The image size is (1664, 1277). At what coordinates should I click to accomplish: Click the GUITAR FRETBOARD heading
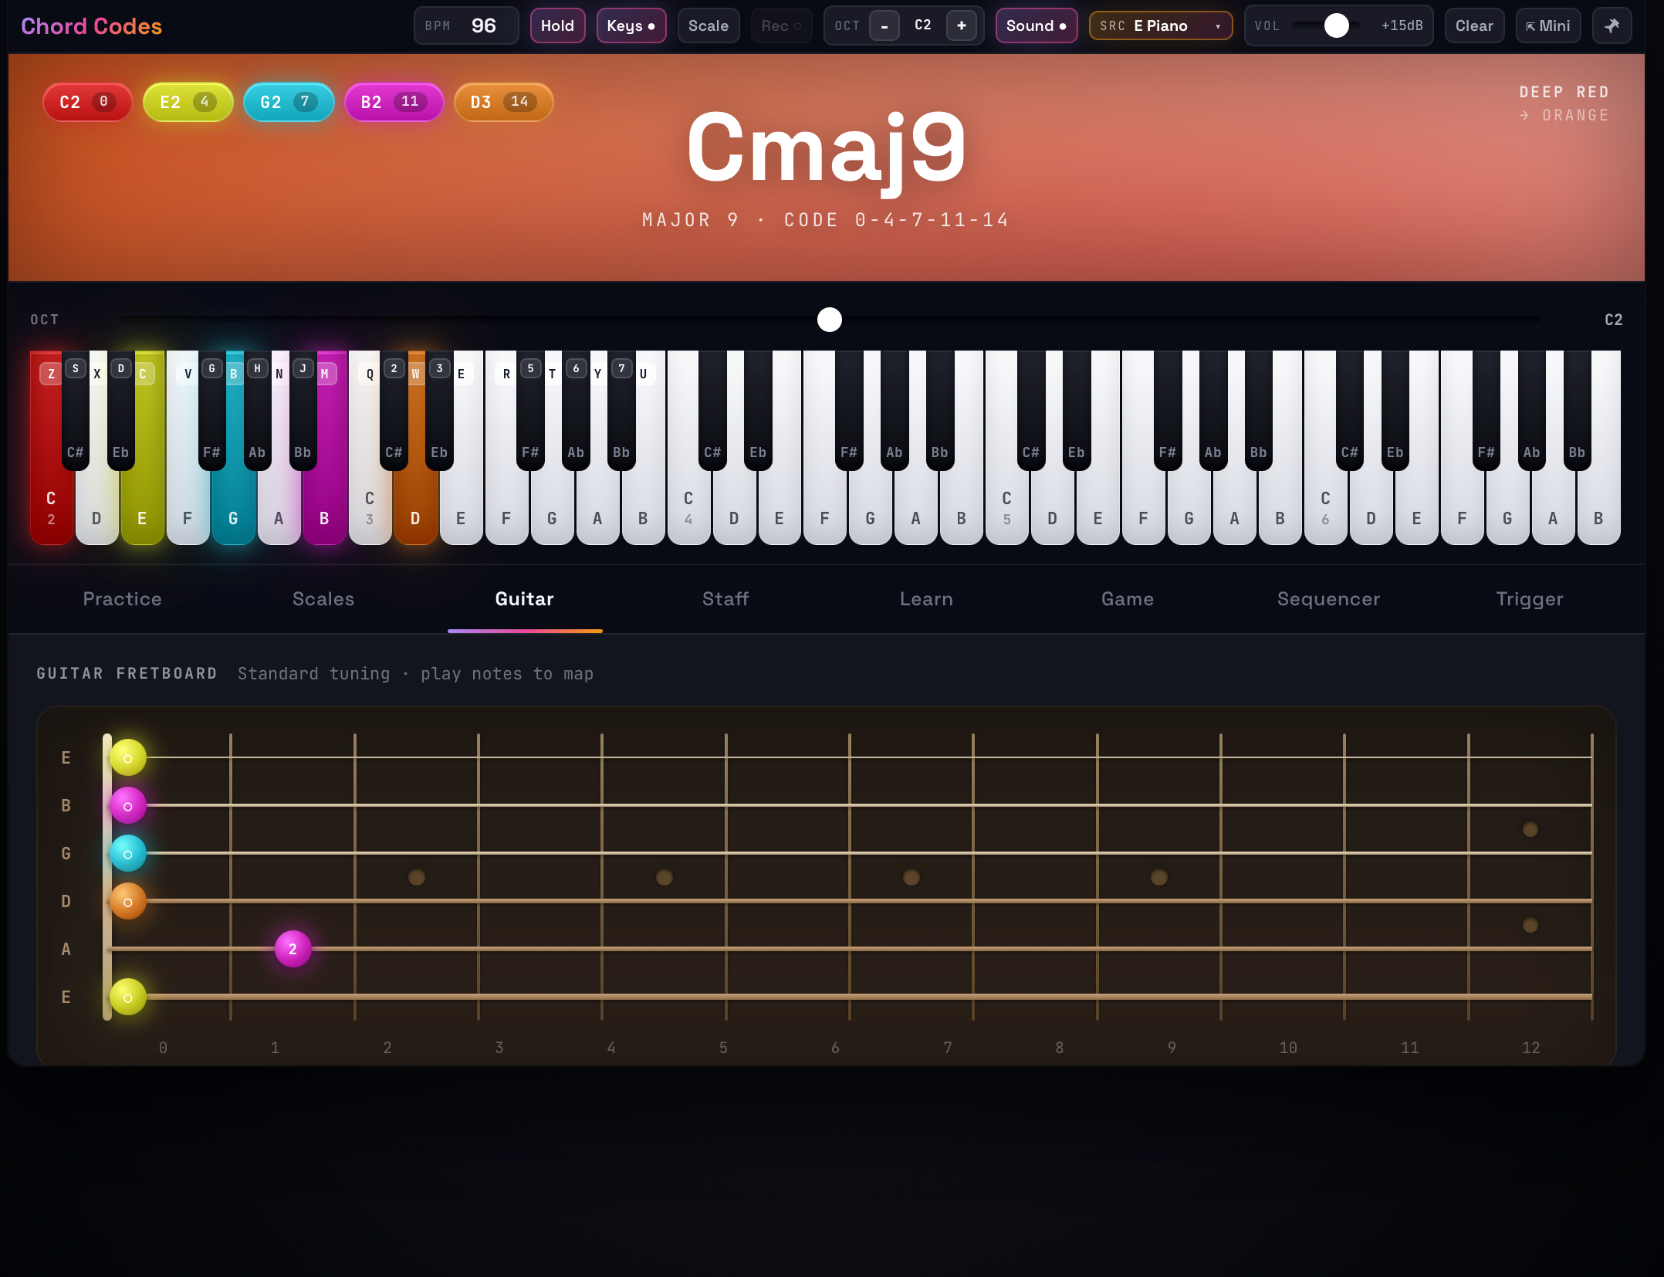tap(127, 673)
